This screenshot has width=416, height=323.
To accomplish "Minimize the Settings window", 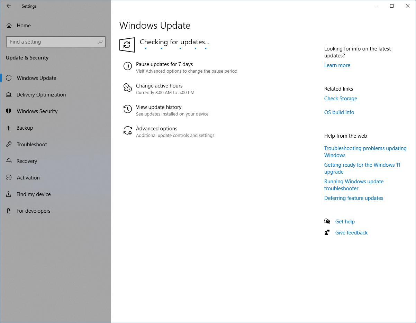I will (x=376, y=6).
